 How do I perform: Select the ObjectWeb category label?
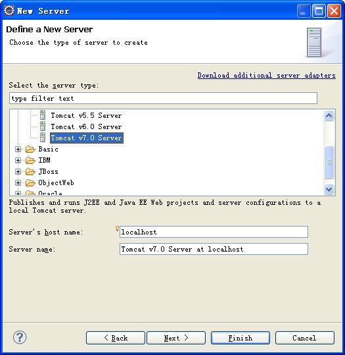coord(56,182)
